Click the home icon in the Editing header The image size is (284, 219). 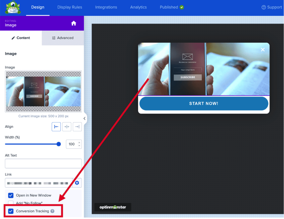pyautogui.click(x=73, y=24)
